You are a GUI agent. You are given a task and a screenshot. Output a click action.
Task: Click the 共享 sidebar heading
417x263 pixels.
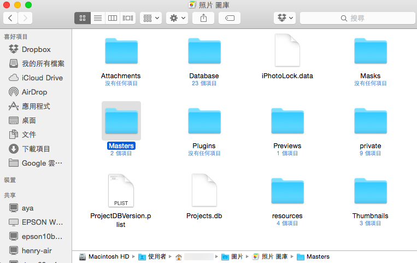point(10,195)
